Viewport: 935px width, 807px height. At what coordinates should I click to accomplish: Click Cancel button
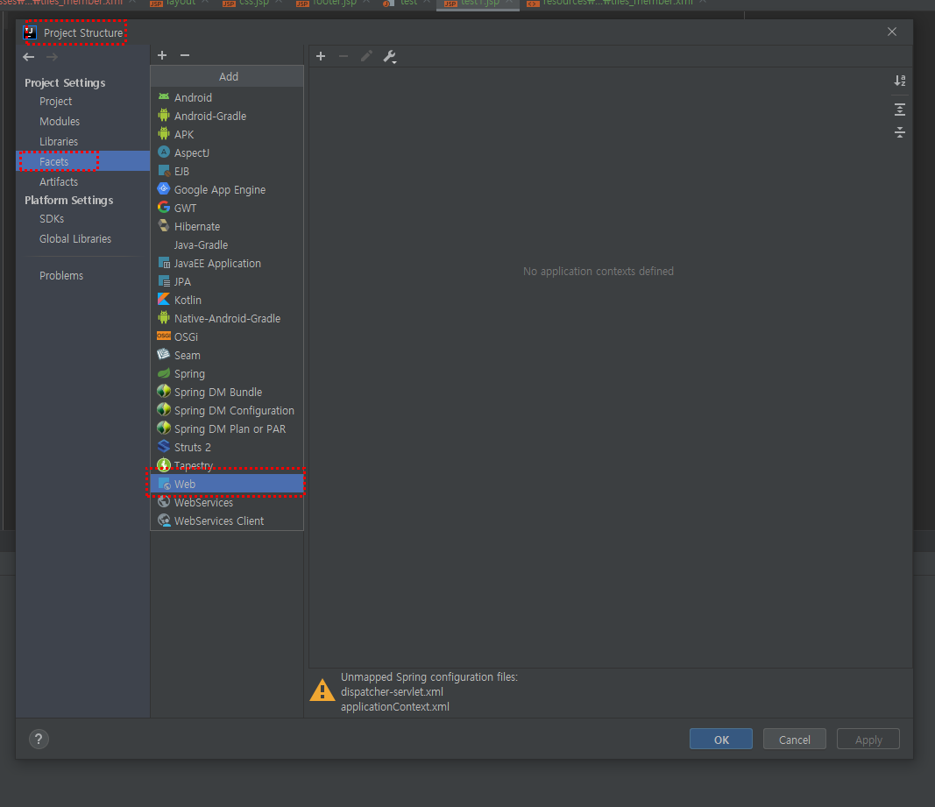tap(794, 740)
